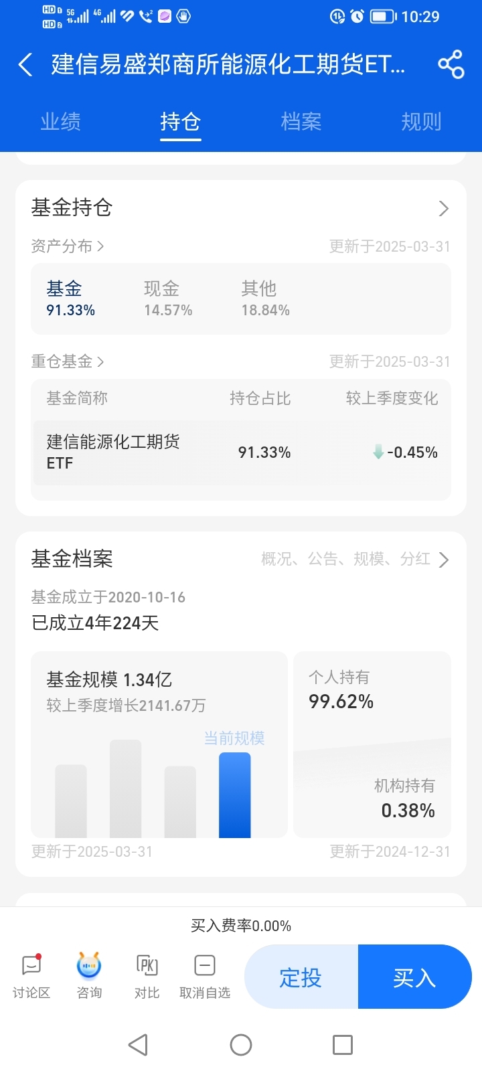Viewport: 482px width, 1071px height.
Task: Switch to the 档案 tab
Action: tap(301, 122)
